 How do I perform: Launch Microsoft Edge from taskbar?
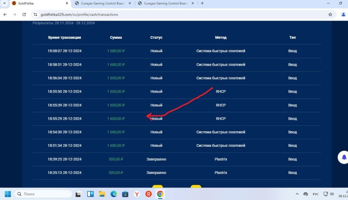pyautogui.click(x=114, y=194)
